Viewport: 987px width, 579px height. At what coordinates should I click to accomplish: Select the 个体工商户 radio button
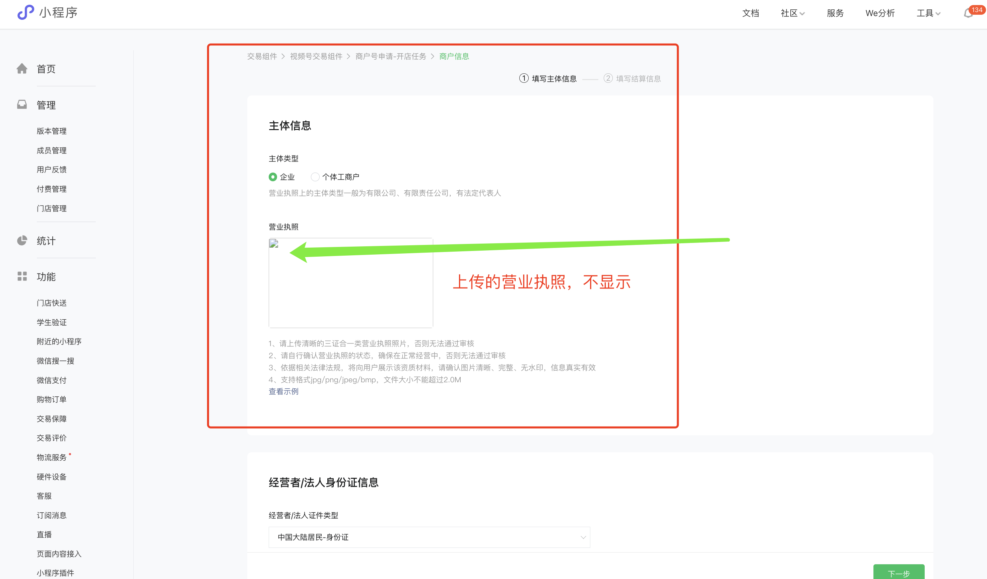coord(315,177)
